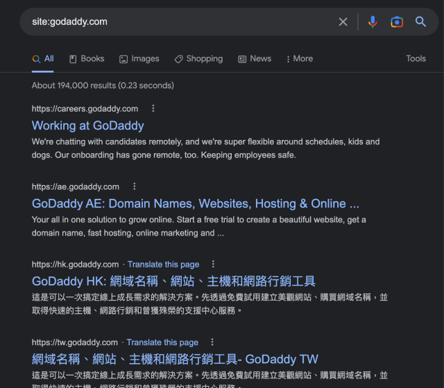This screenshot has width=444, height=388.
Task: Click Translate this page for tw.godaddy.com
Action: coord(162,342)
